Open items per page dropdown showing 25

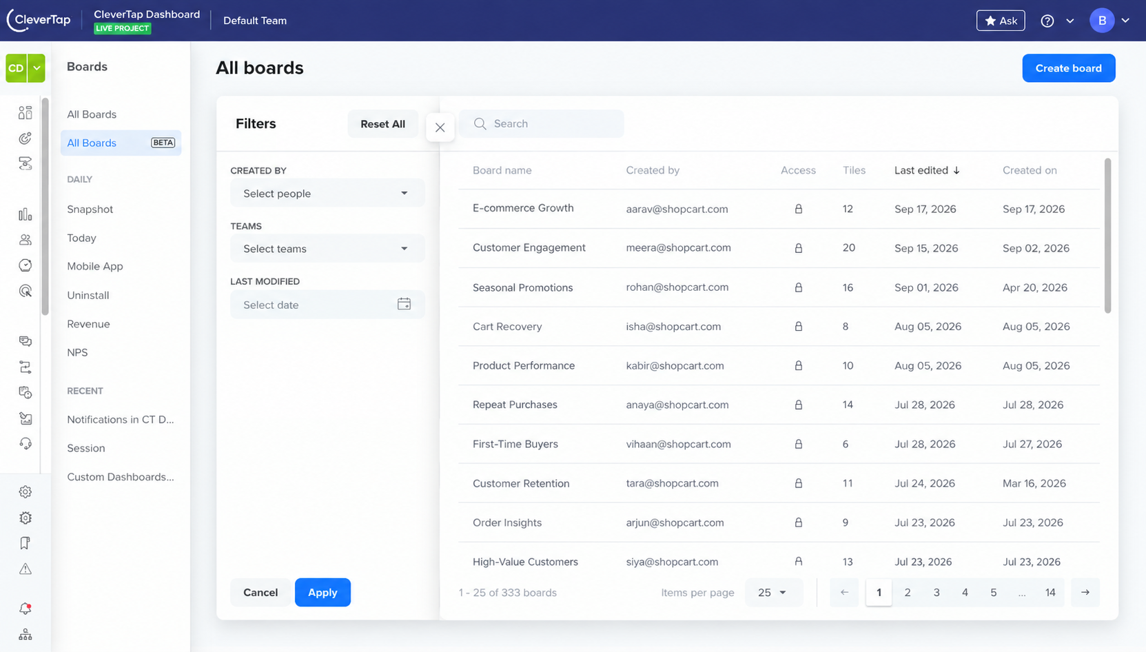(x=773, y=593)
